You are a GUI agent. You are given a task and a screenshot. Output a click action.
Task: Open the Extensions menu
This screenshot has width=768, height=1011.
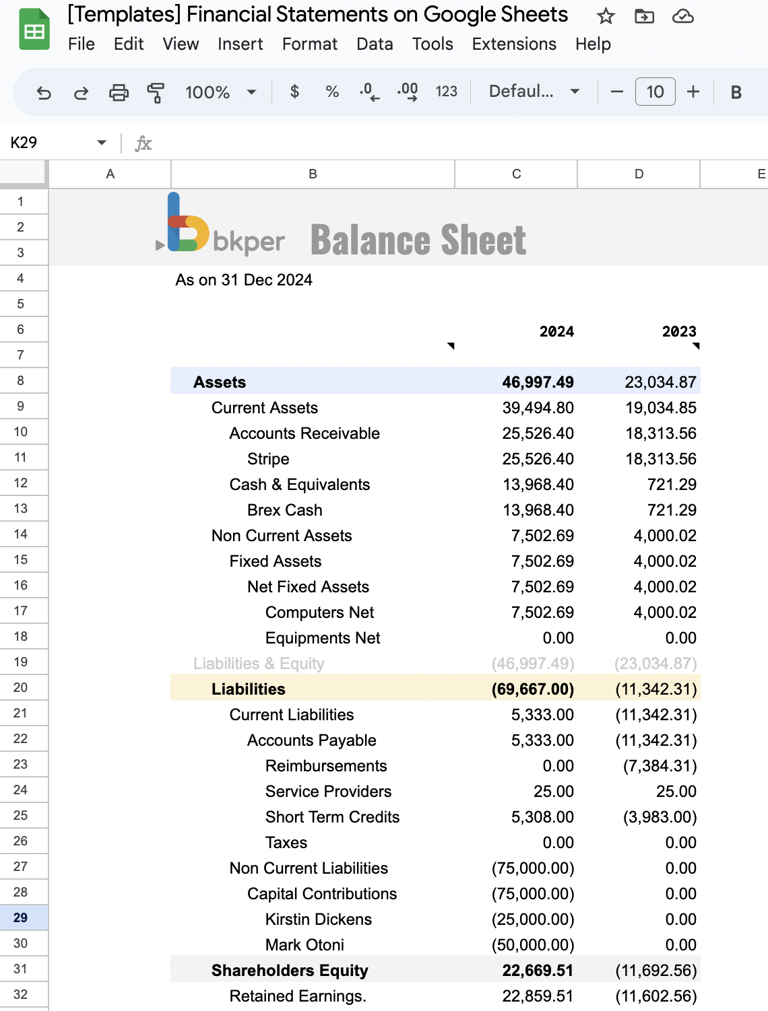click(514, 44)
